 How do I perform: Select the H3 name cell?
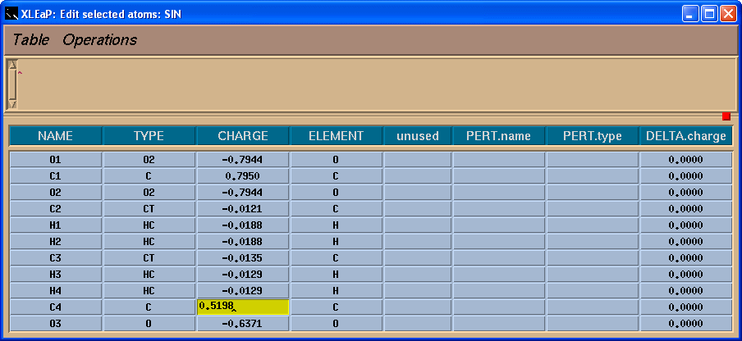click(55, 275)
